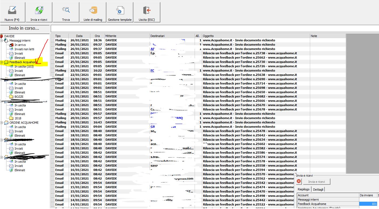The width and height of the screenshot is (379, 209).
Task: Open Inviati non letti folder
Action: (x=24, y=49)
